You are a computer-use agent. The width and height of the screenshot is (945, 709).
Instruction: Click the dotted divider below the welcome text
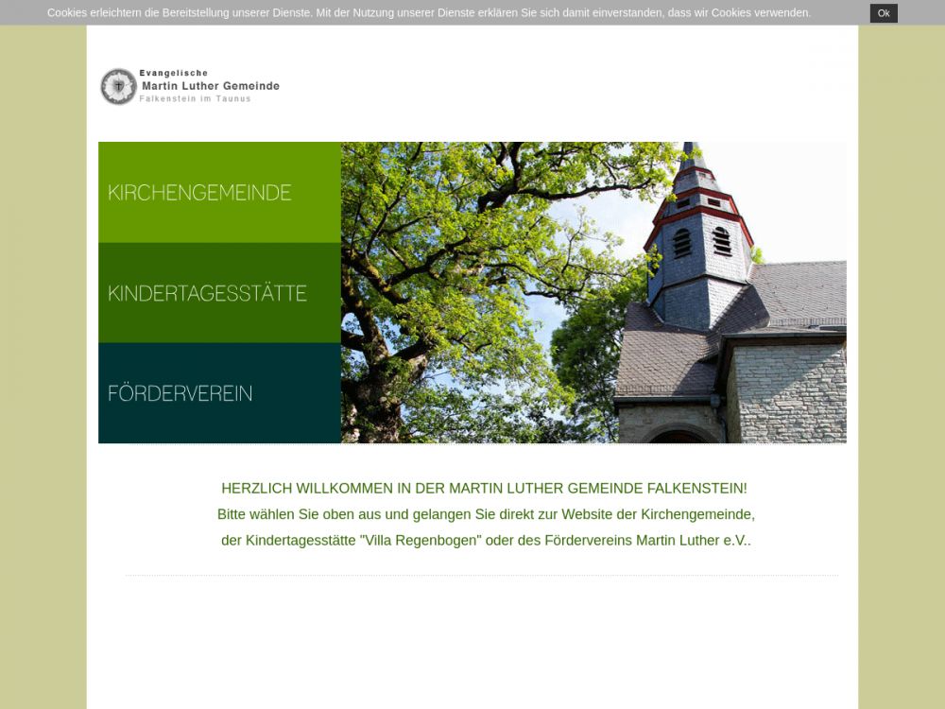[482, 575]
